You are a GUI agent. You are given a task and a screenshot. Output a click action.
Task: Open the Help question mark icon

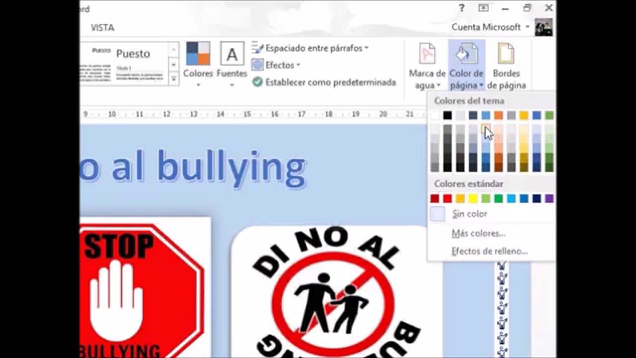(462, 8)
